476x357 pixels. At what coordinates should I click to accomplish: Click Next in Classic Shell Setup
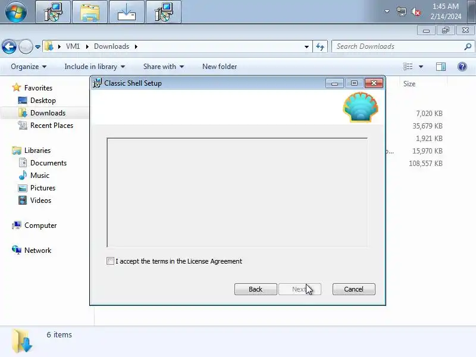[300, 289]
